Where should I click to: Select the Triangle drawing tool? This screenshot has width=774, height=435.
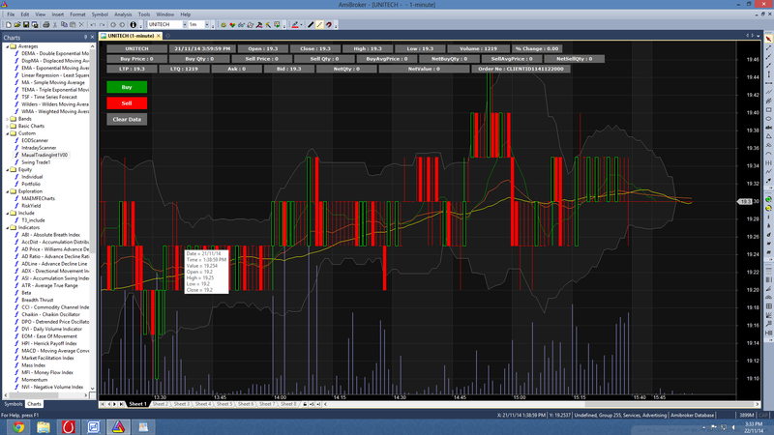[x=768, y=135]
